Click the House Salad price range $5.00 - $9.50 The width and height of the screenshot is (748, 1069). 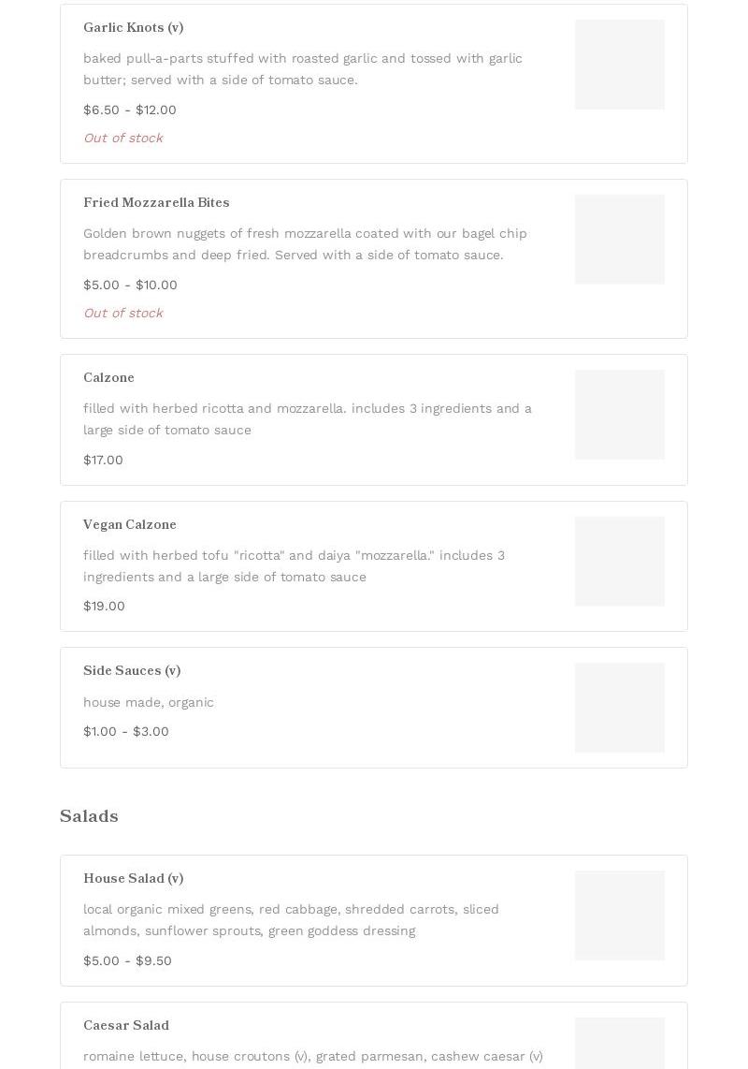(x=127, y=960)
